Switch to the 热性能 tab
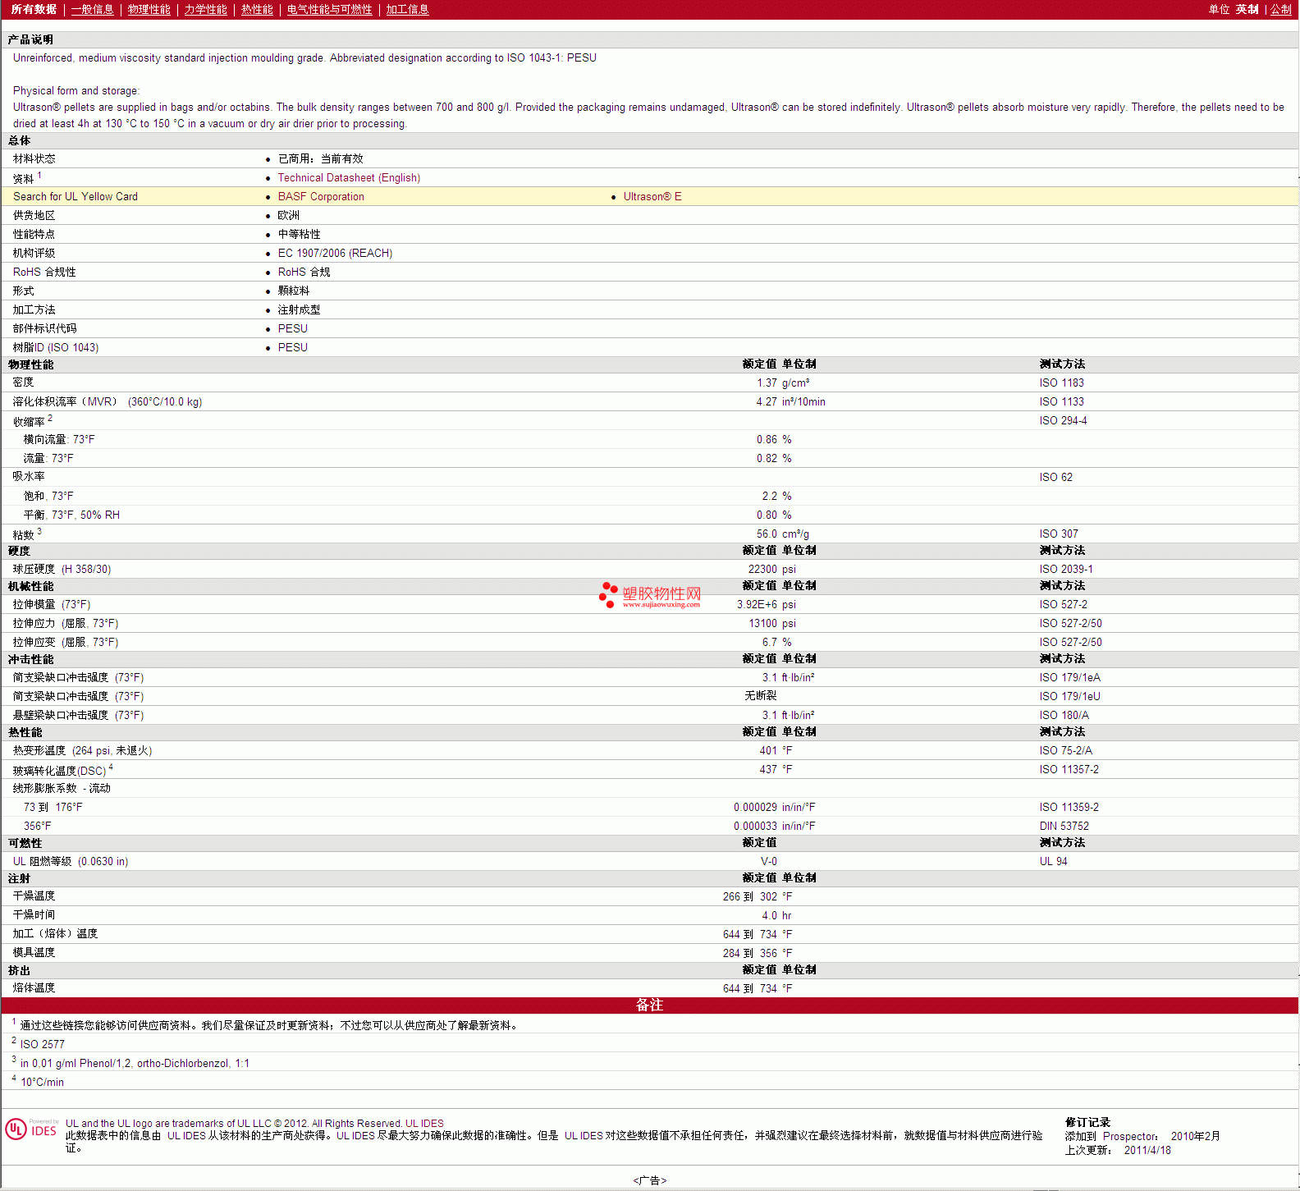The height and width of the screenshot is (1191, 1300). click(x=257, y=10)
